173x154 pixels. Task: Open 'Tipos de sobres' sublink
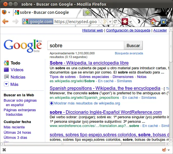(x=63, y=77)
